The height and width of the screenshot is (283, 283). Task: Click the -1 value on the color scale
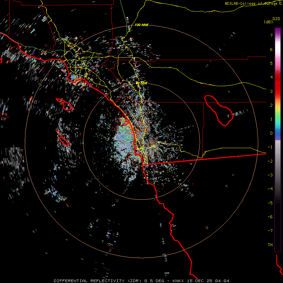pyautogui.click(x=270, y=147)
